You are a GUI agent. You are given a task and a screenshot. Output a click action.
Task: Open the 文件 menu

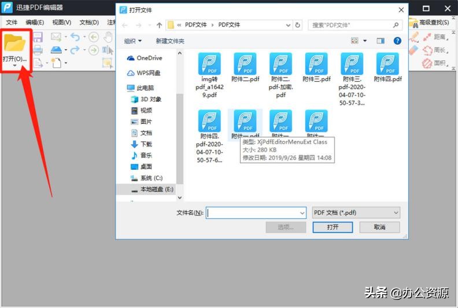tap(12, 23)
